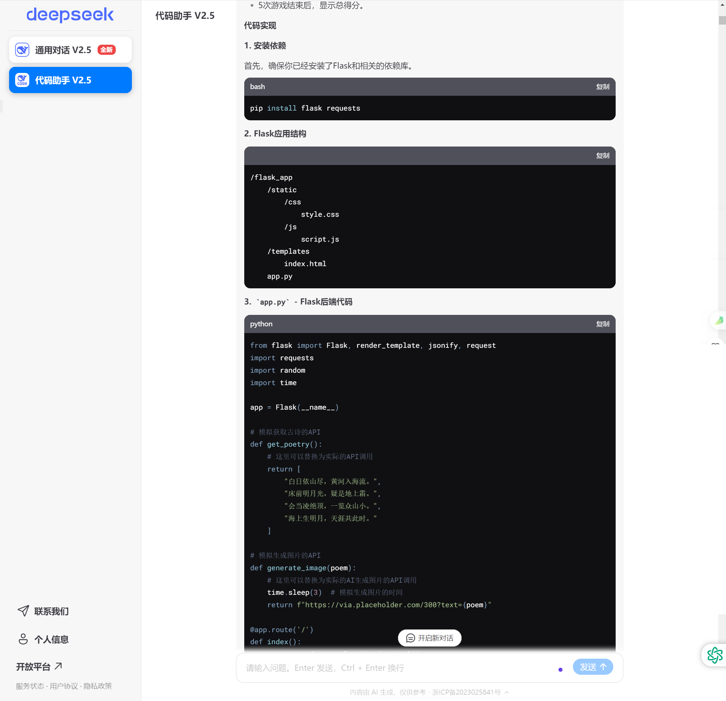The image size is (726, 701).
Task: Switch to 通用对话 V2.5
Action: pyautogui.click(x=70, y=50)
